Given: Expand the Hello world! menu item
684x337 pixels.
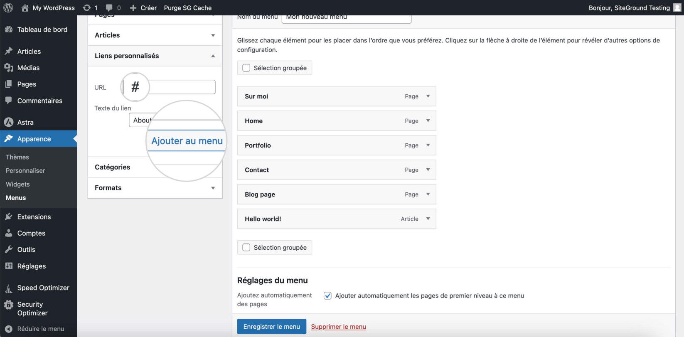Looking at the screenshot, I should click(428, 219).
